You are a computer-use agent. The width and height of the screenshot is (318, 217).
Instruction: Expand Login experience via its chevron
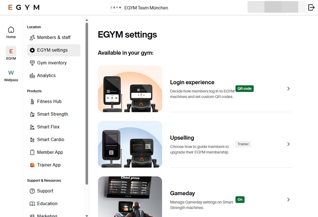click(x=288, y=89)
